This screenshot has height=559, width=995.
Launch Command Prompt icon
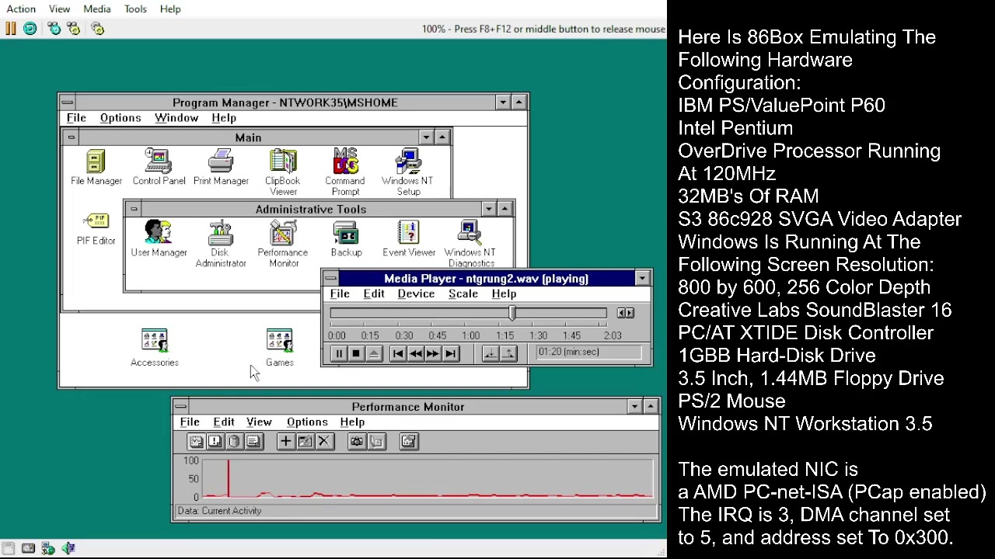coord(345,172)
